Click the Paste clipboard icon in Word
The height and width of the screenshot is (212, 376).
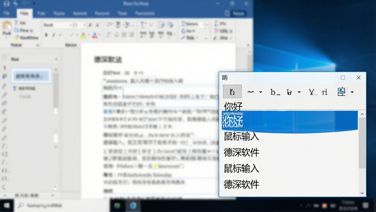[7, 25]
